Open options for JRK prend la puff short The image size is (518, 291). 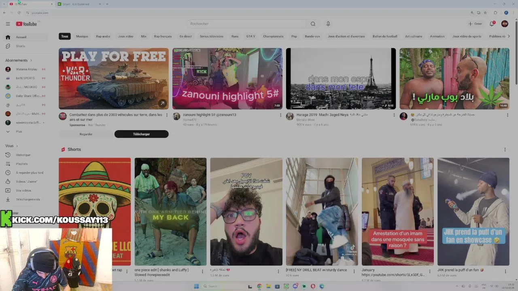pyautogui.click(x=505, y=272)
